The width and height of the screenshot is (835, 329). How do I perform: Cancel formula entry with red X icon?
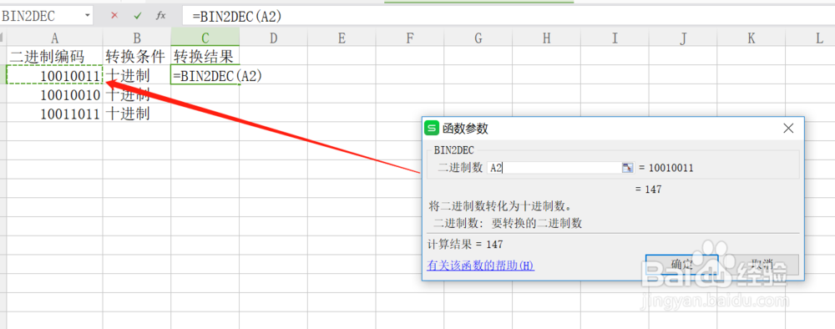[114, 16]
